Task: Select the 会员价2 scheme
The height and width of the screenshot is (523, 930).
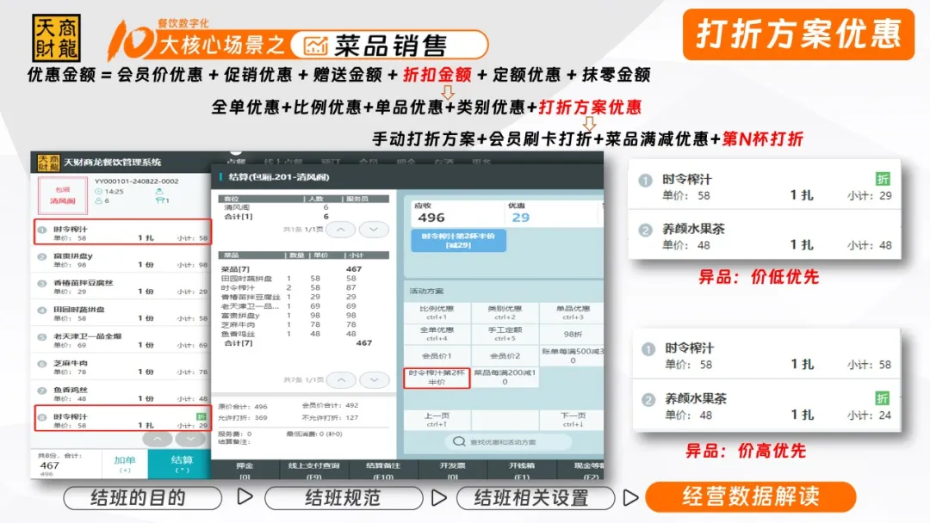Action: (x=505, y=355)
